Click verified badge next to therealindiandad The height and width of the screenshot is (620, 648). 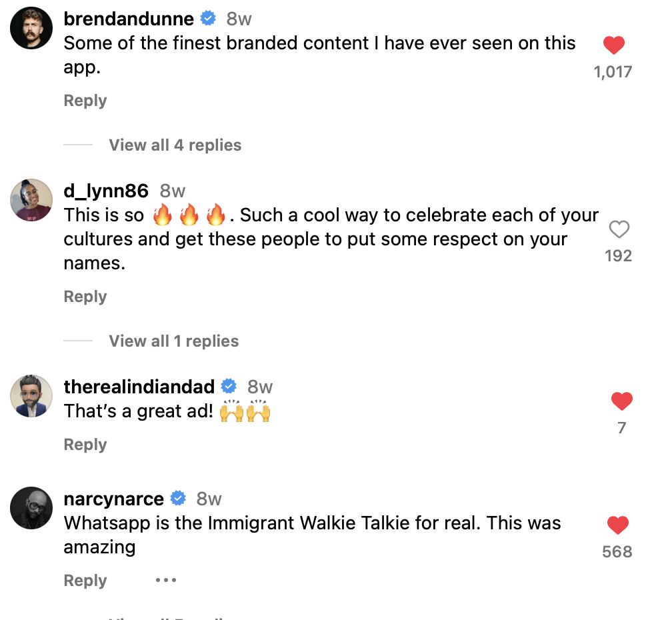229,387
